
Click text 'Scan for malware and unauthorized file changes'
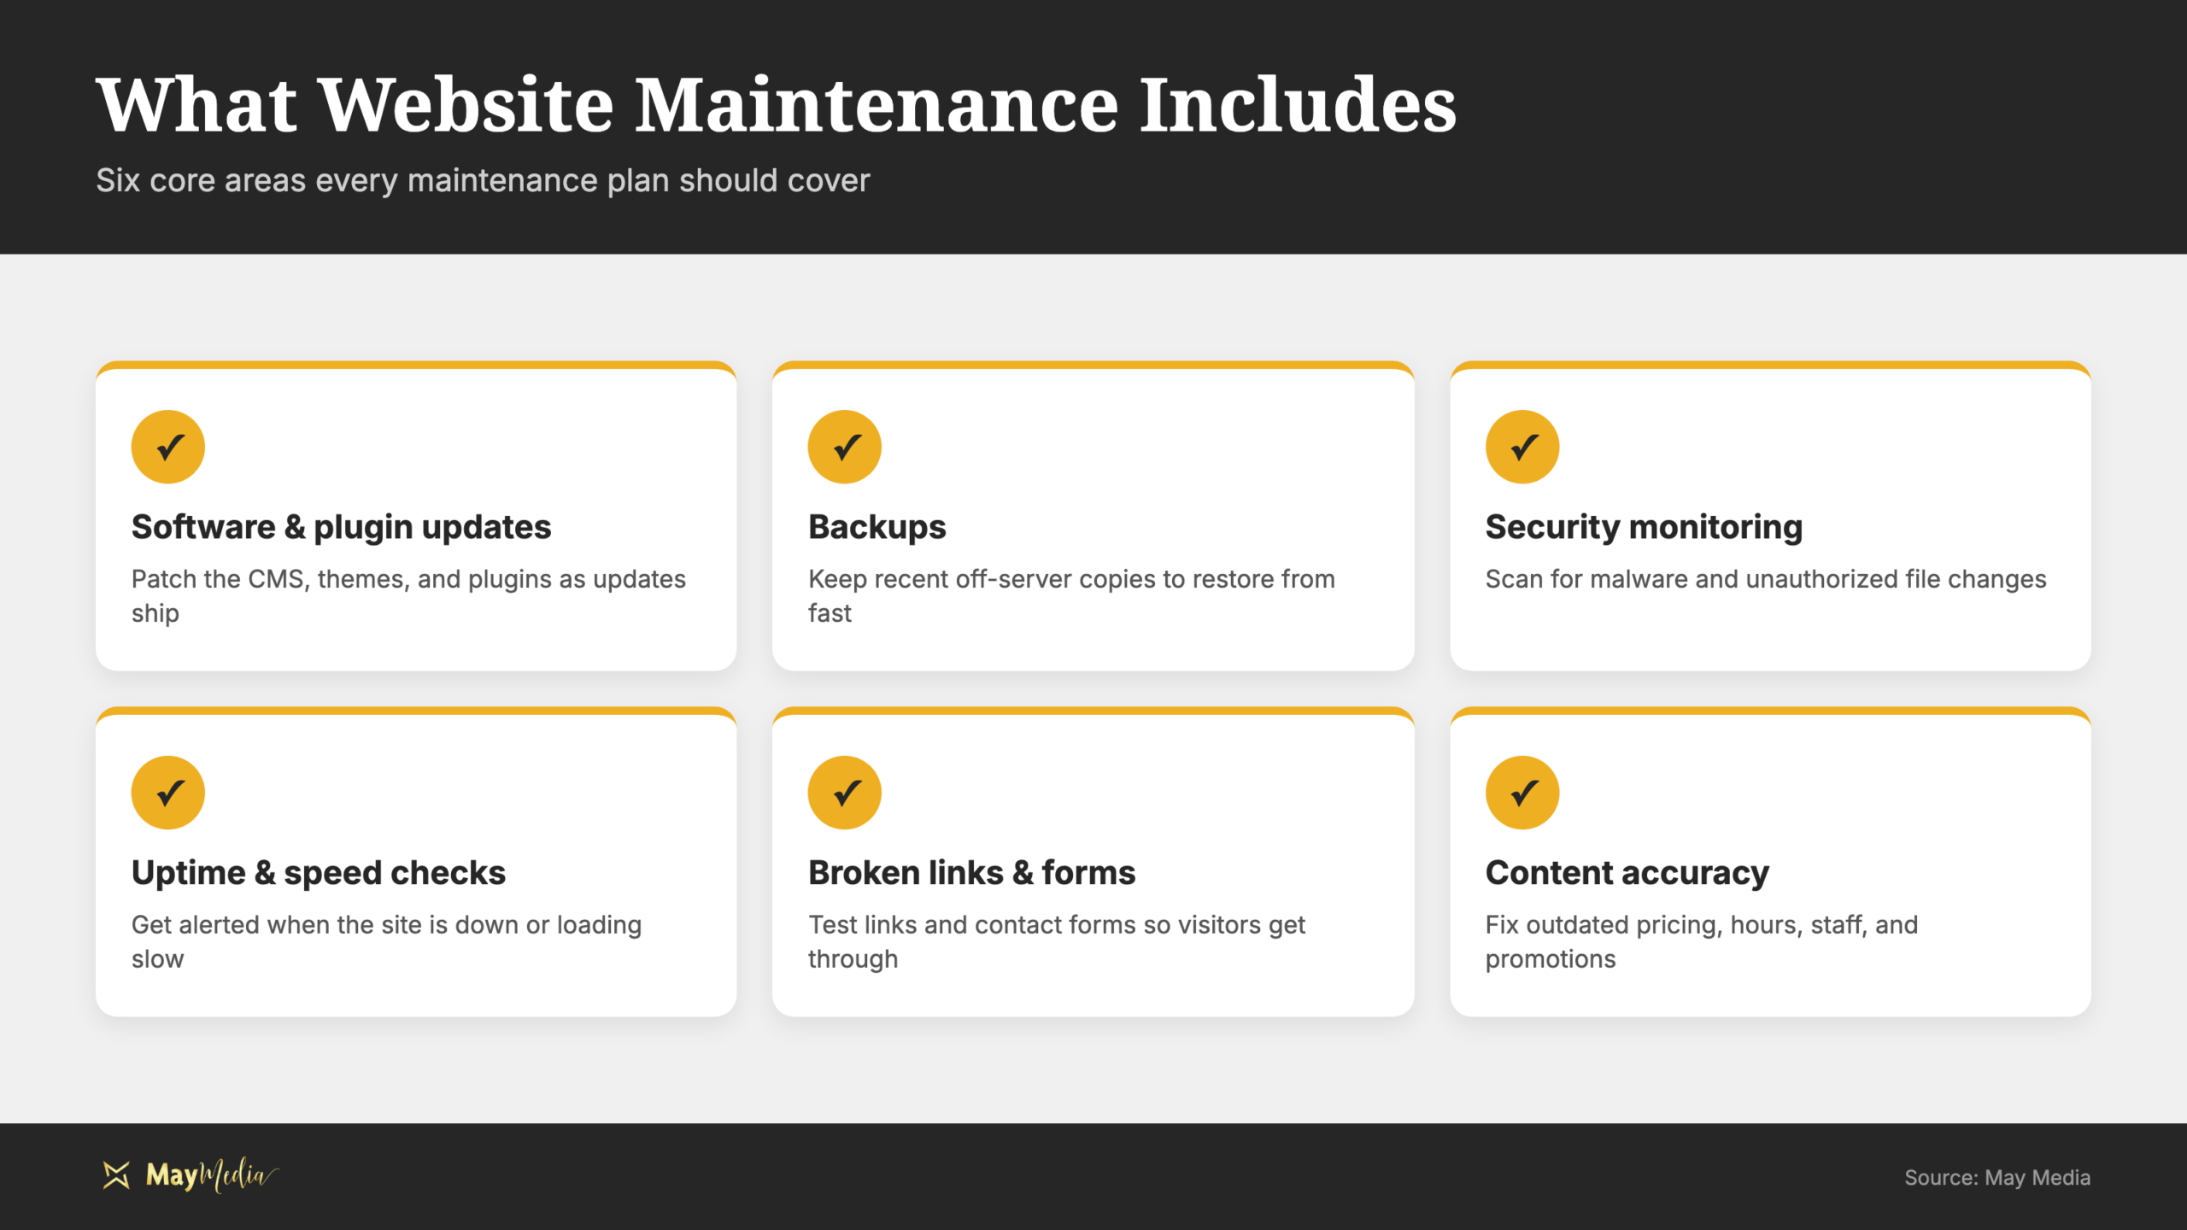1765,579
